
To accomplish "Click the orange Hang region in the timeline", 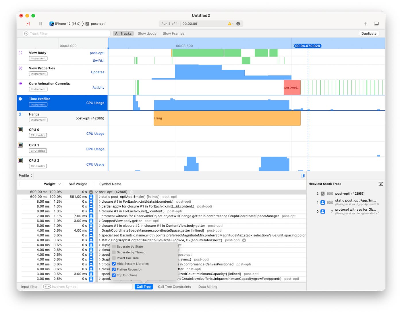I will (x=227, y=118).
